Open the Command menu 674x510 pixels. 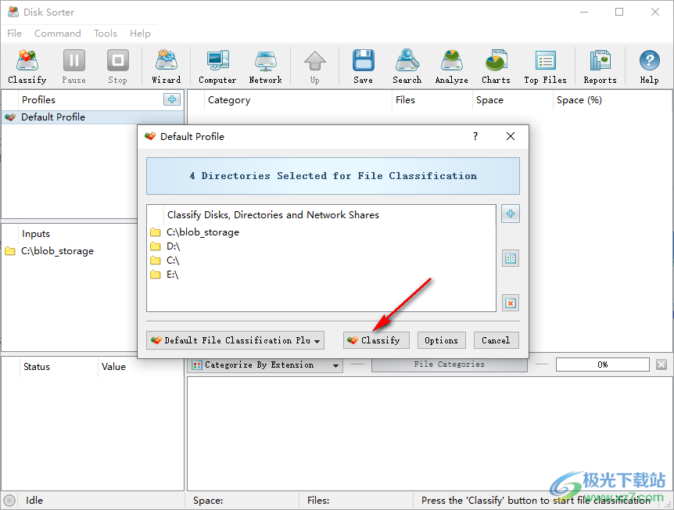(x=58, y=33)
